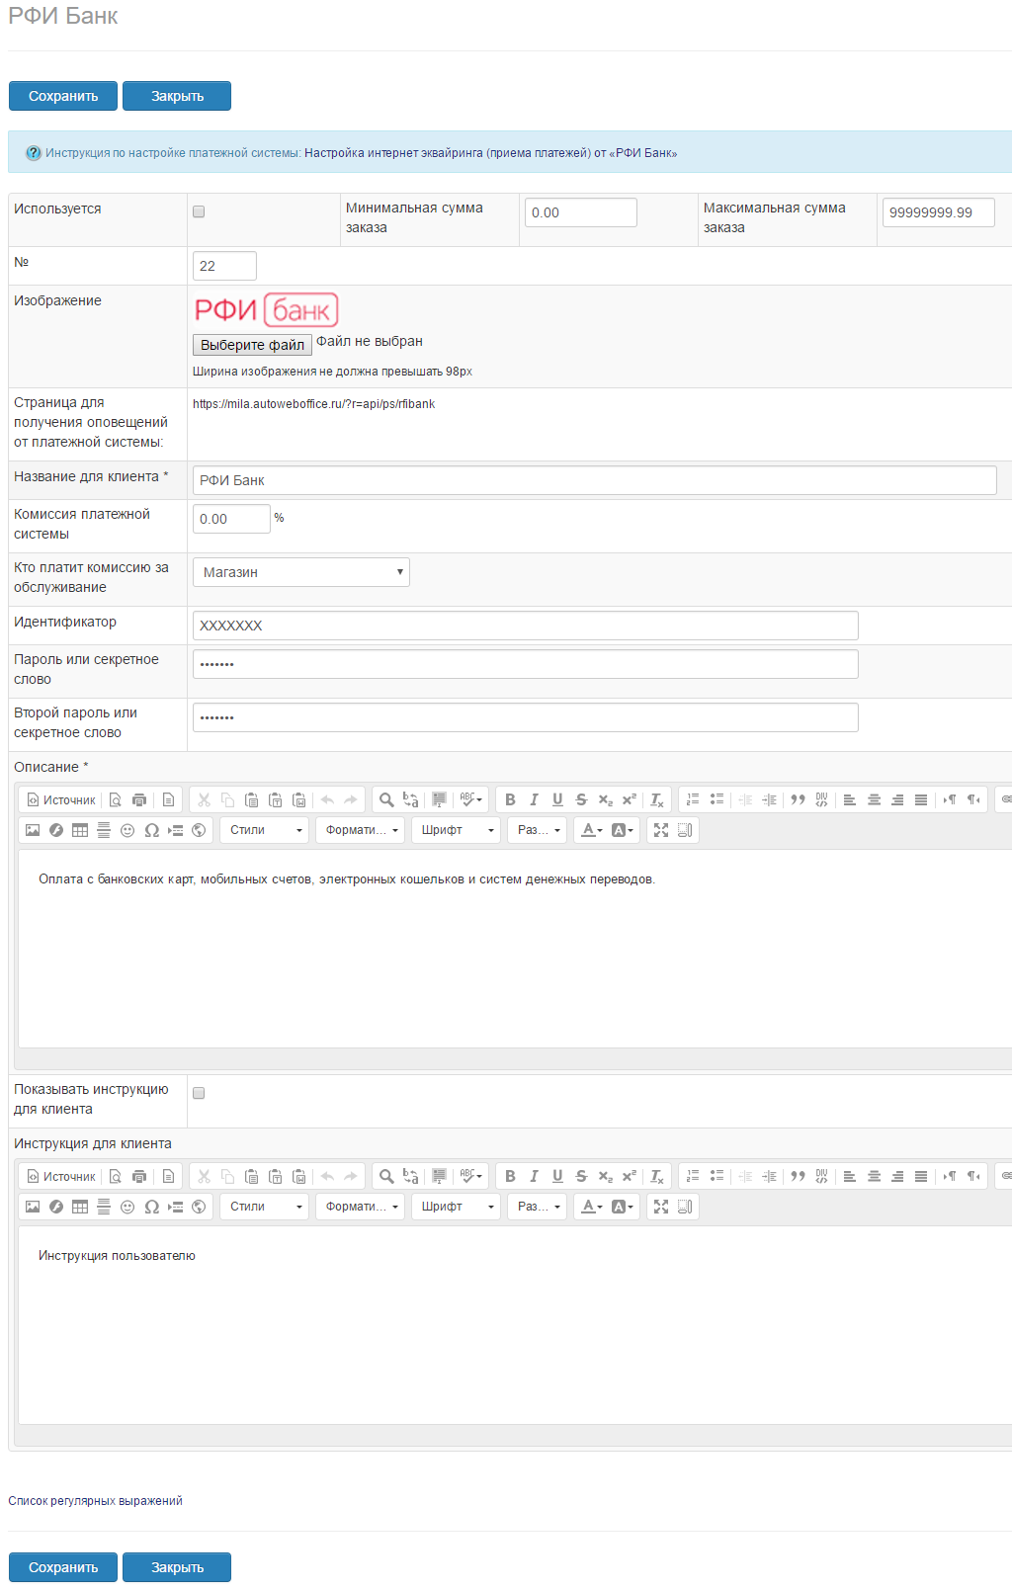The height and width of the screenshot is (1589, 1012).
Task: Click block quote icon in Описание editor
Action: (x=798, y=799)
